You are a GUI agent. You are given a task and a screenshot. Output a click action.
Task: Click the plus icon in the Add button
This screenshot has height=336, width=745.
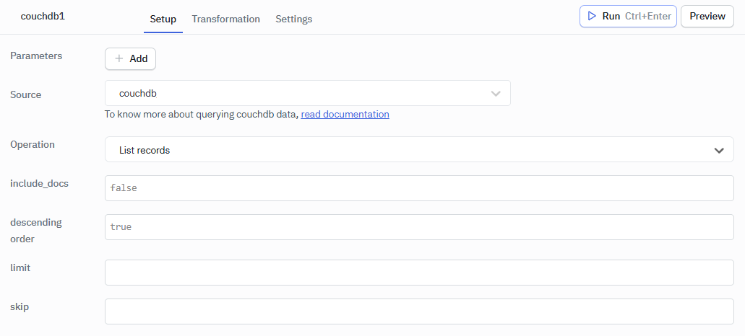point(119,59)
